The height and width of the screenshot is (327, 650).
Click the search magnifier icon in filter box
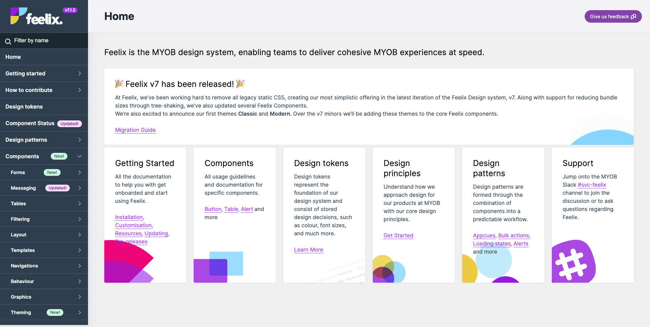[8, 41]
